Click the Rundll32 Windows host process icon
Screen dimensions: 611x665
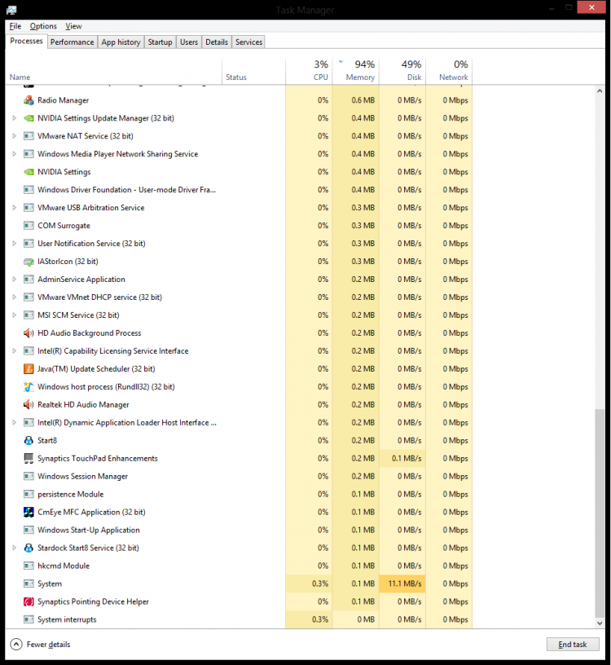pyautogui.click(x=29, y=387)
